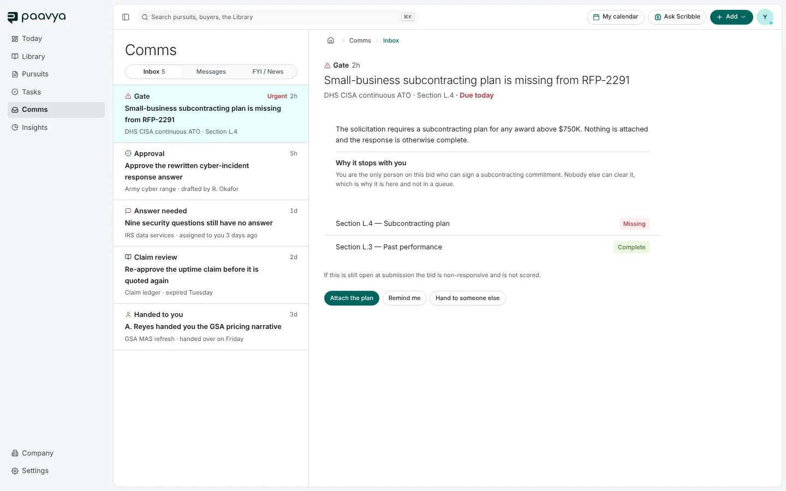Screen dimensions: 786x491
Task: Click Inbox breadcrumb link
Action: tap(391, 40)
